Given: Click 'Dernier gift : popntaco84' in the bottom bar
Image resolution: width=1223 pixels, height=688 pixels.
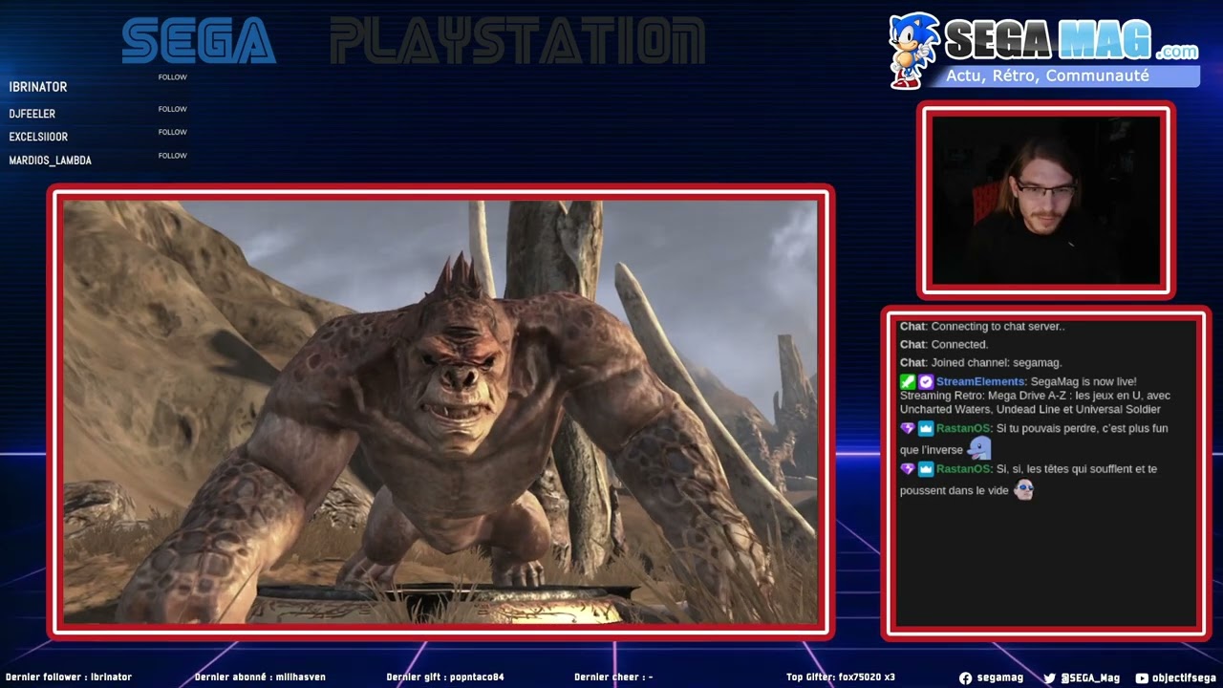Looking at the screenshot, I should click(445, 677).
